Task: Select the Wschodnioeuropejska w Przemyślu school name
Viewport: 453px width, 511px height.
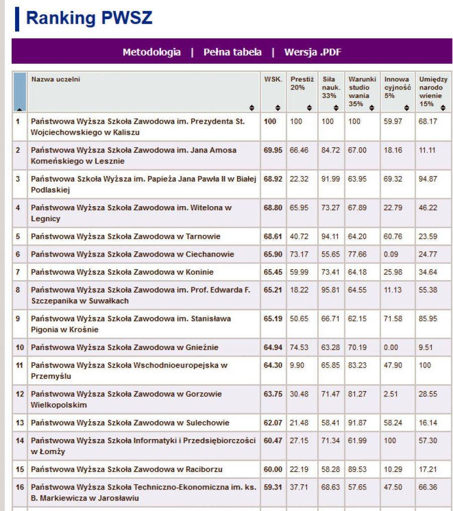Action: (x=129, y=371)
